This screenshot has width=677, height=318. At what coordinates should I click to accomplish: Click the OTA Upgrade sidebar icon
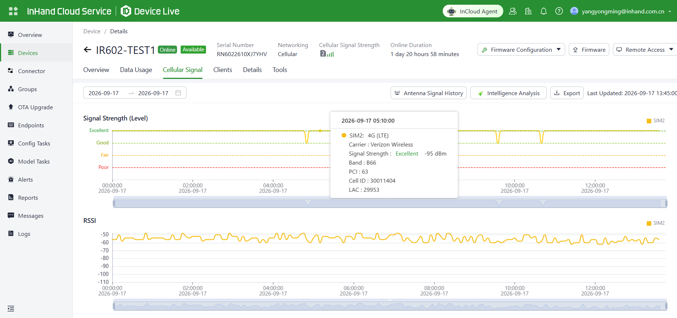[11, 107]
